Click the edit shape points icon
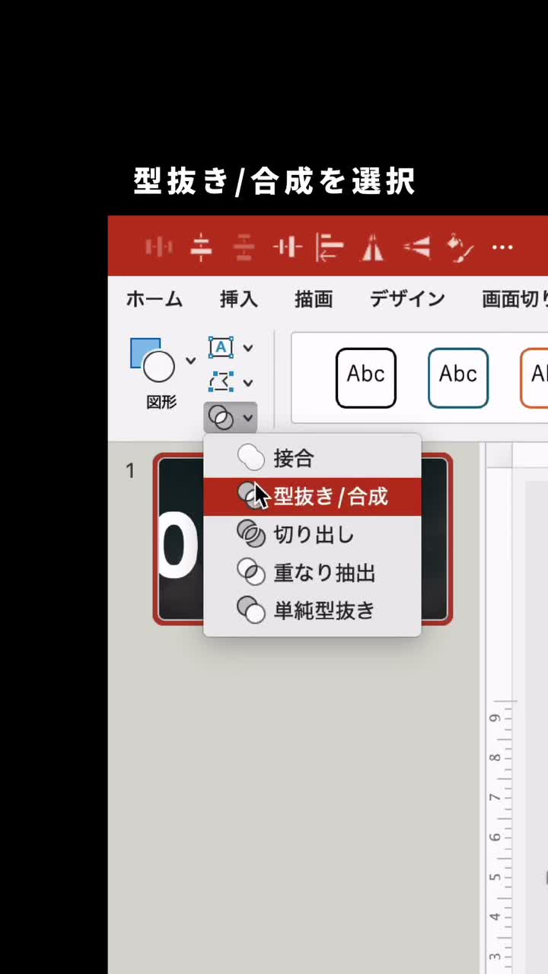 (221, 381)
